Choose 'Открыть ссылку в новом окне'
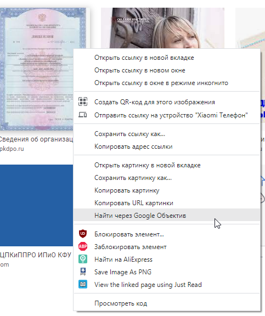The height and width of the screenshot is (316, 265). 167,70
